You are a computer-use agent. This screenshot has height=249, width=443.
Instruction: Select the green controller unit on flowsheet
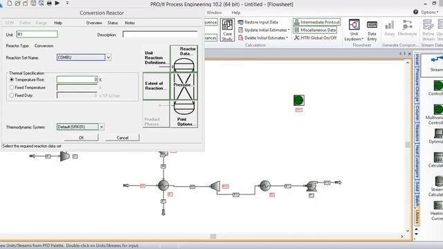click(x=298, y=100)
